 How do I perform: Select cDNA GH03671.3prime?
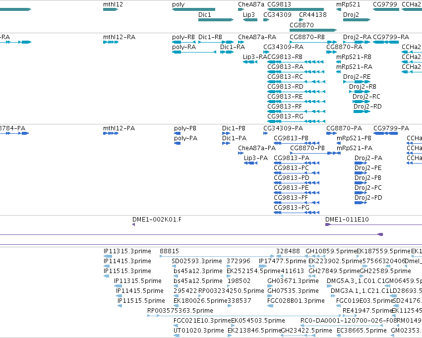pyautogui.click(x=293, y=282)
